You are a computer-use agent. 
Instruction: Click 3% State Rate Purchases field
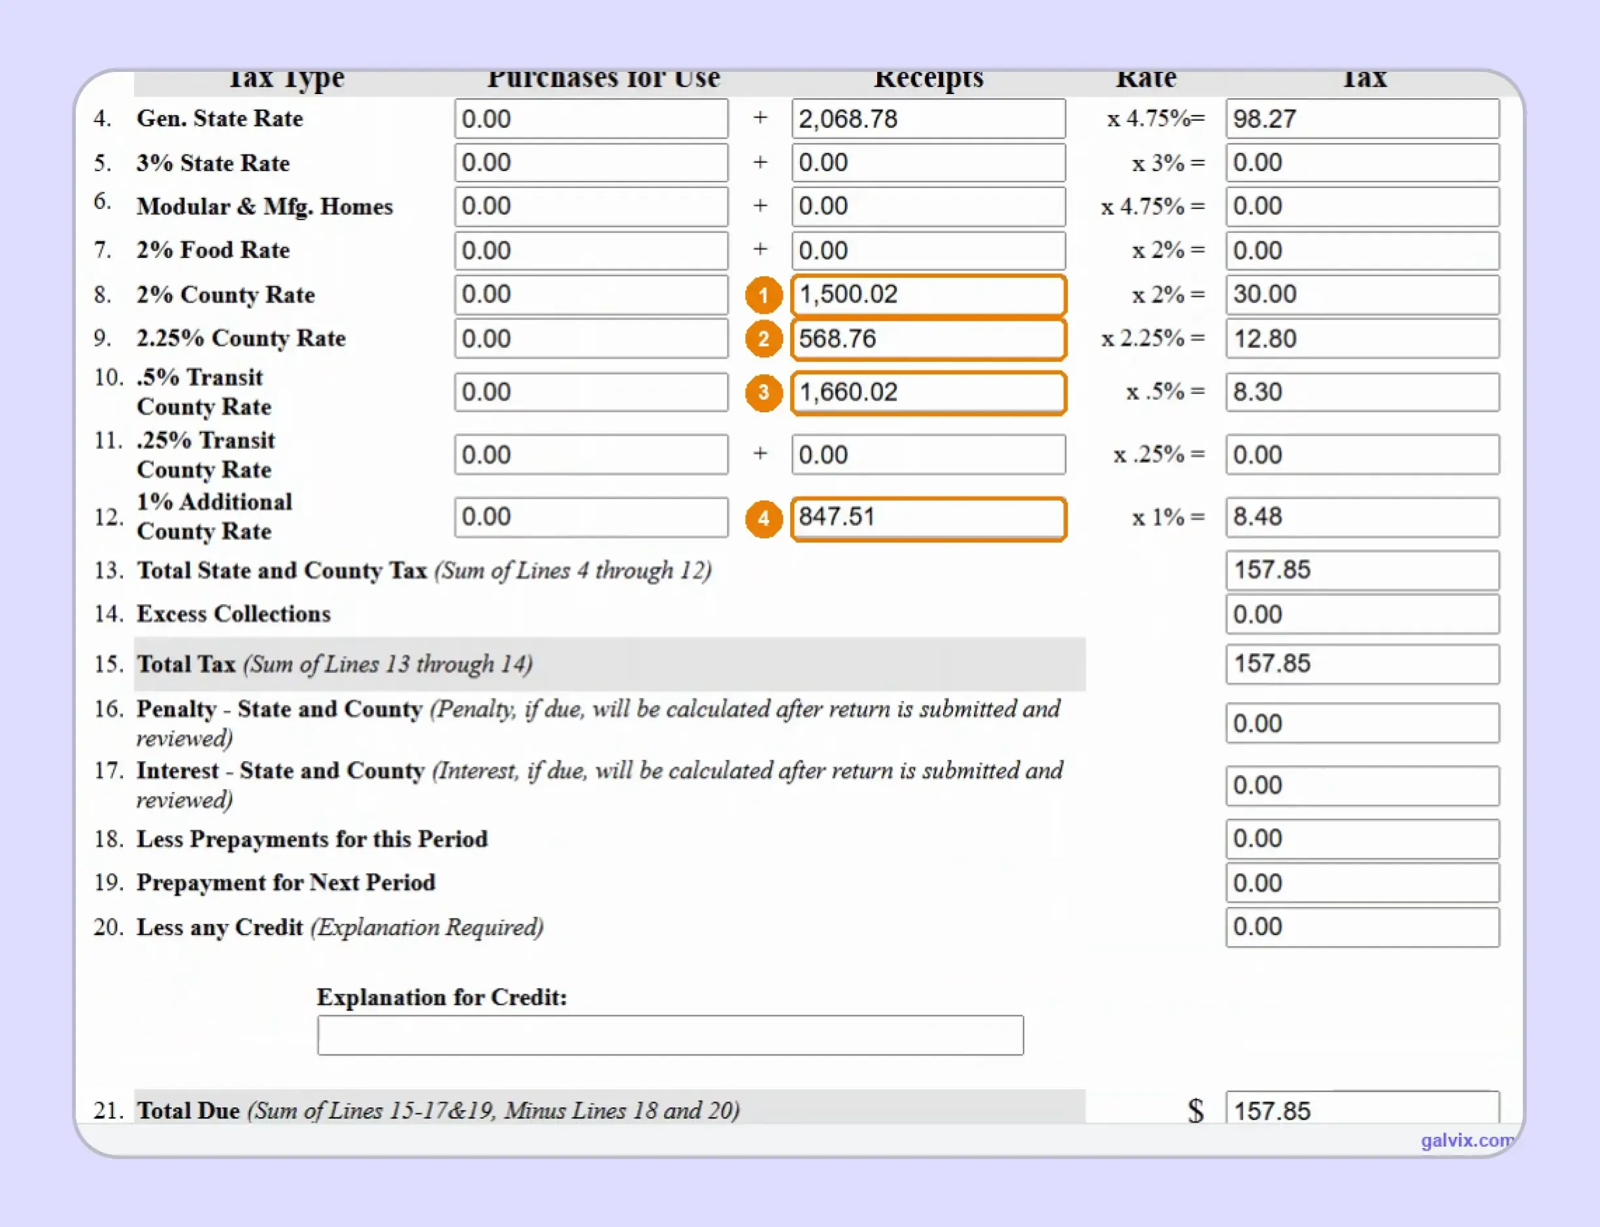[x=591, y=162]
